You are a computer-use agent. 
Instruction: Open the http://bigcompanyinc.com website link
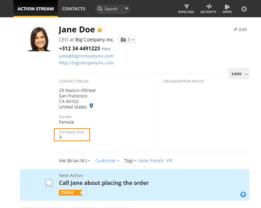86,63
